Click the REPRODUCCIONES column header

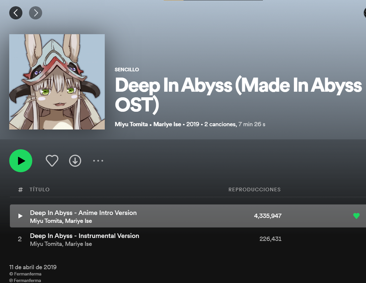[254, 190]
